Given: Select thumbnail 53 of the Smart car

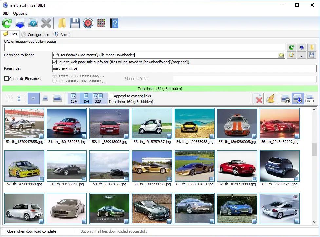Looking at the screenshot, I should [x=152, y=124].
